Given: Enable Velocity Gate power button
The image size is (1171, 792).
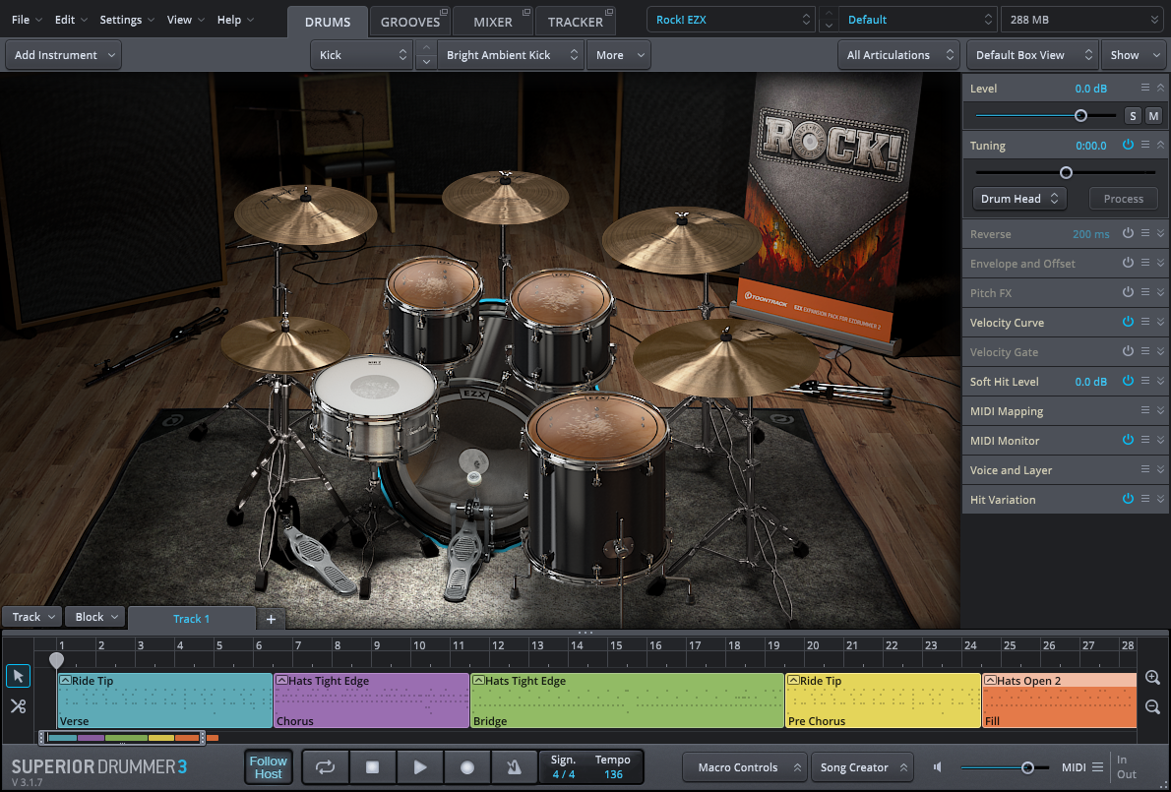Looking at the screenshot, I should click(x=1128, y=351).
